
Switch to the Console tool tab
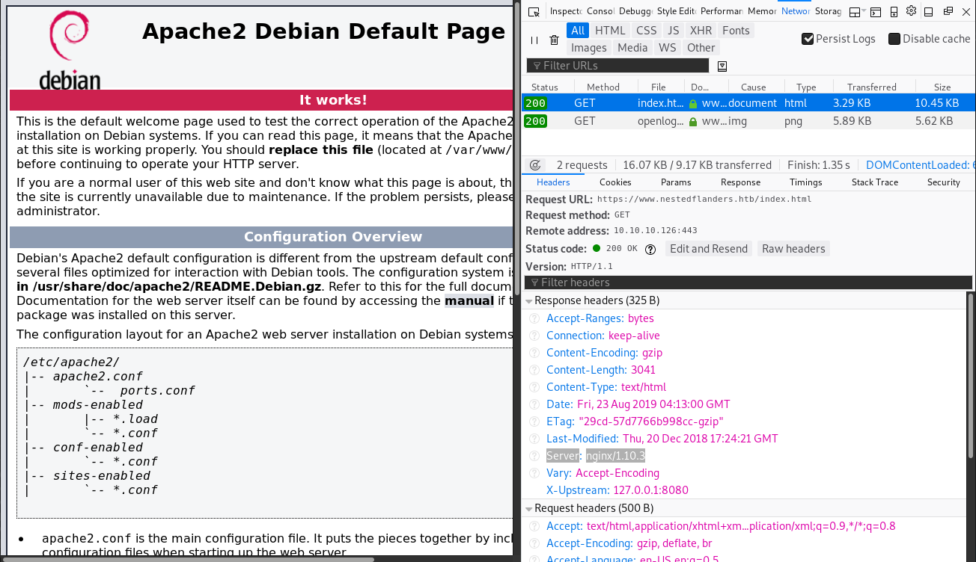point(600,11)
